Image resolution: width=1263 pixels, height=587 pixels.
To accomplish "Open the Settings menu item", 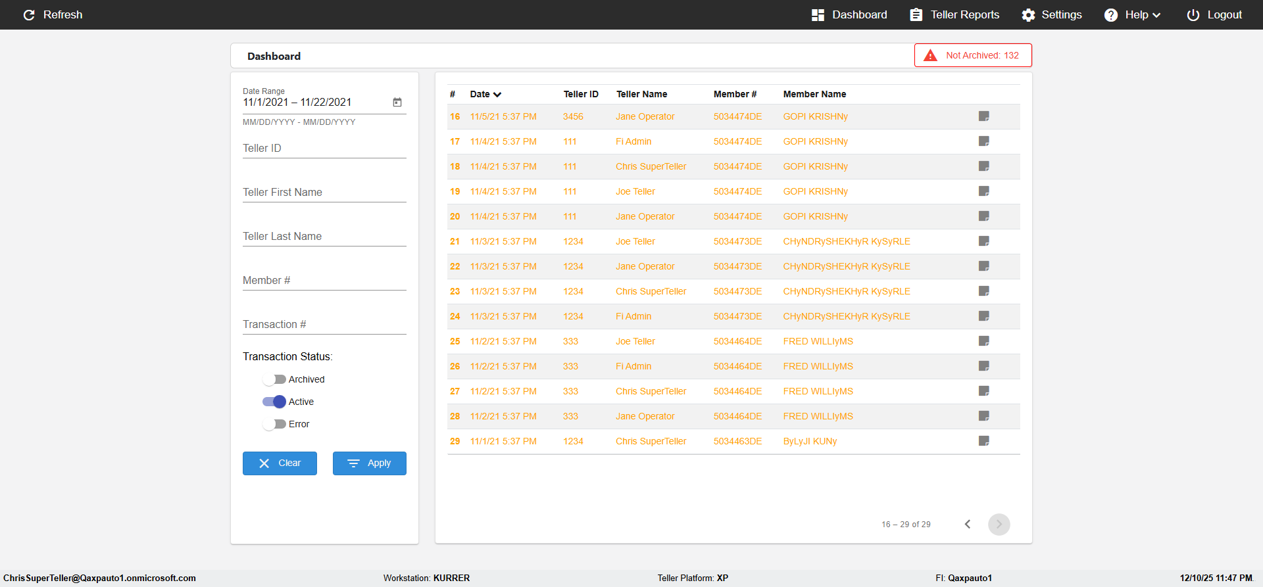I will [1052, 14].
